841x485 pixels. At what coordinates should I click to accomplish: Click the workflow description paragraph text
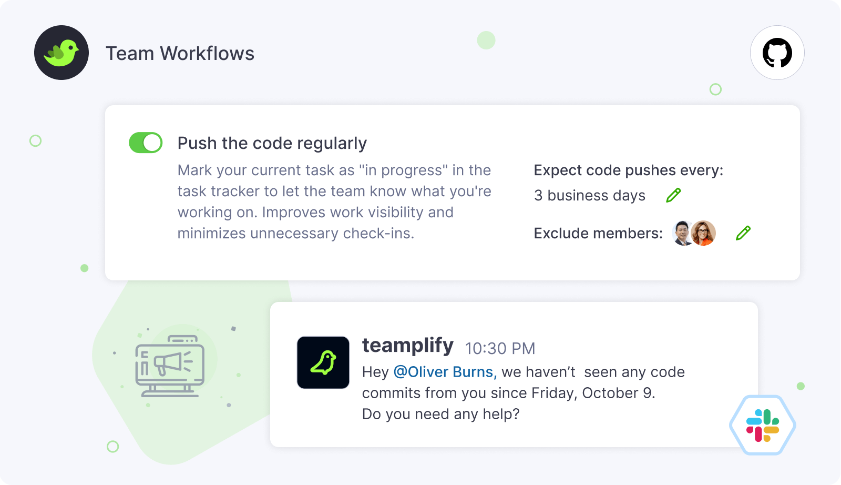pyautogui.click(x=334, y=201)
